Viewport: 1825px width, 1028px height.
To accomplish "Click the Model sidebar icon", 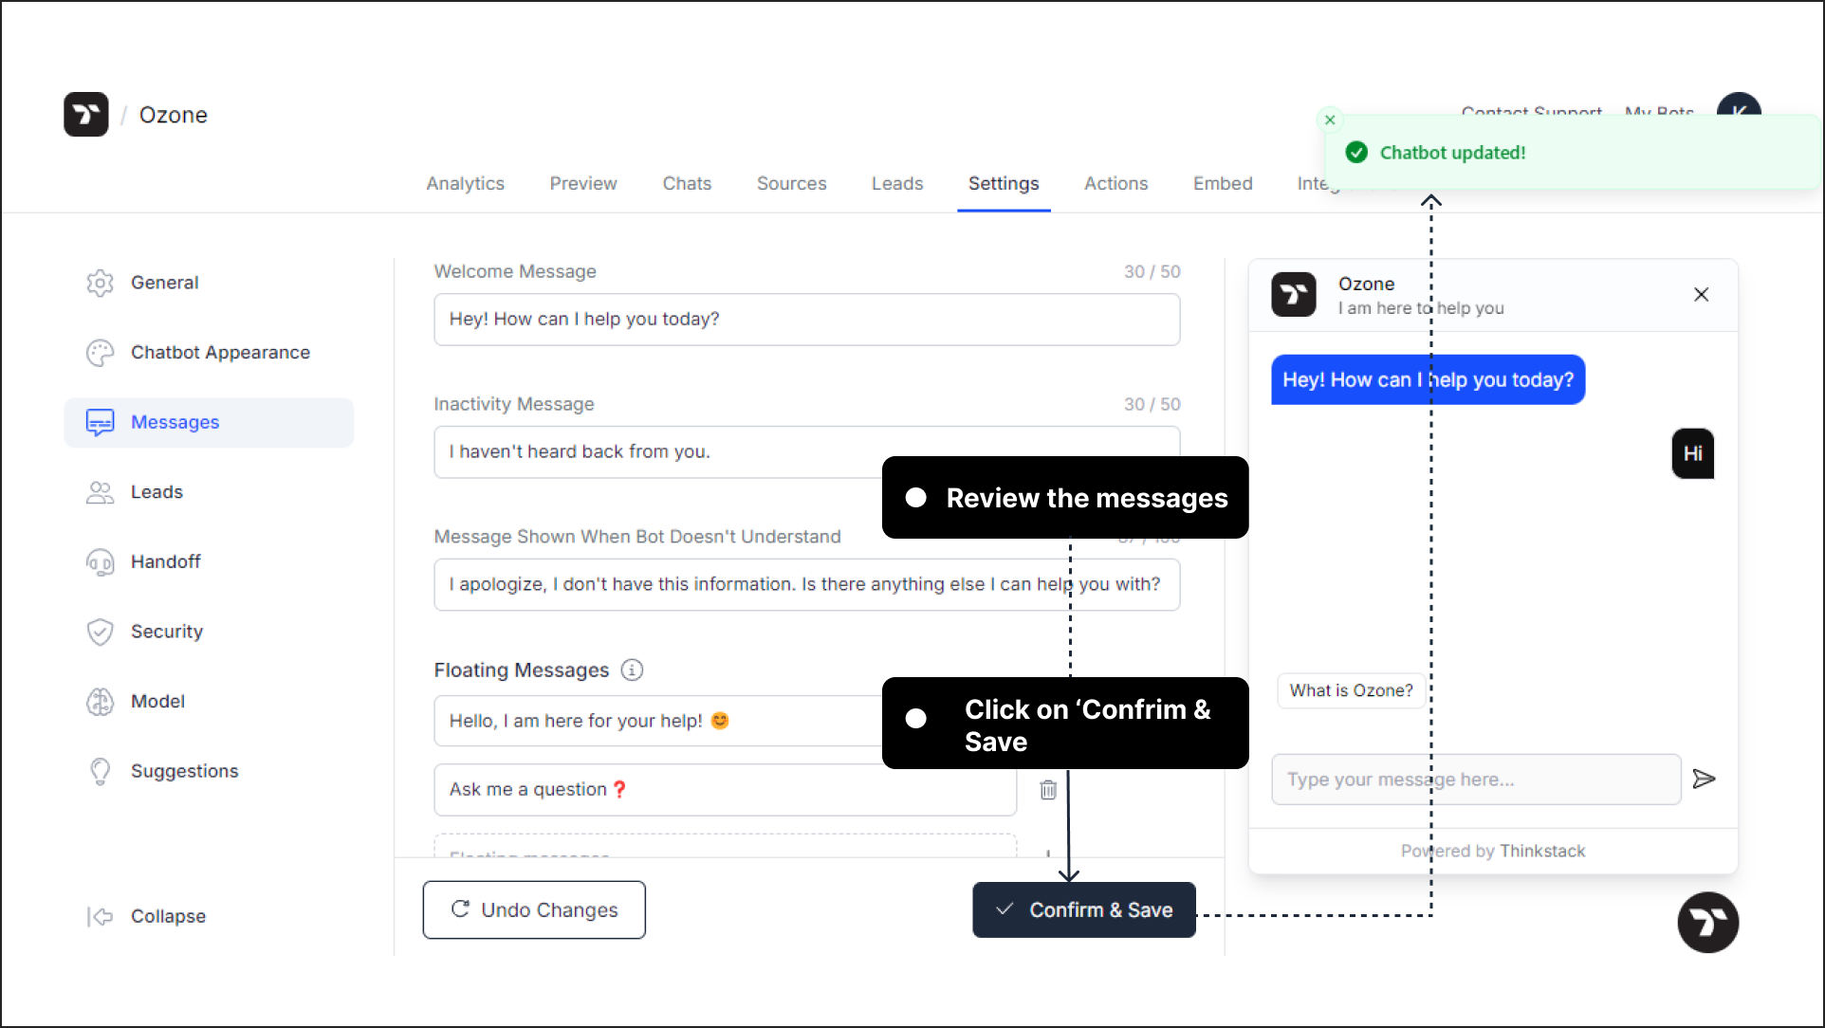I will tap(99, 701).
